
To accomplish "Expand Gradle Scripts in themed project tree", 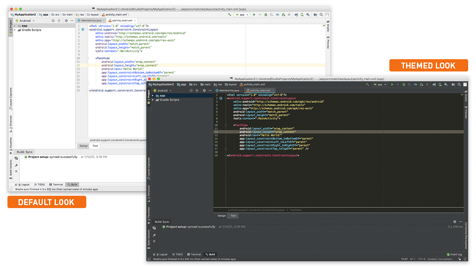I will [x=152, y=100].
